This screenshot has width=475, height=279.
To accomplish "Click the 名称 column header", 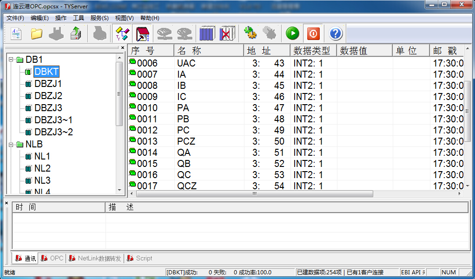I will click(209, 51).
